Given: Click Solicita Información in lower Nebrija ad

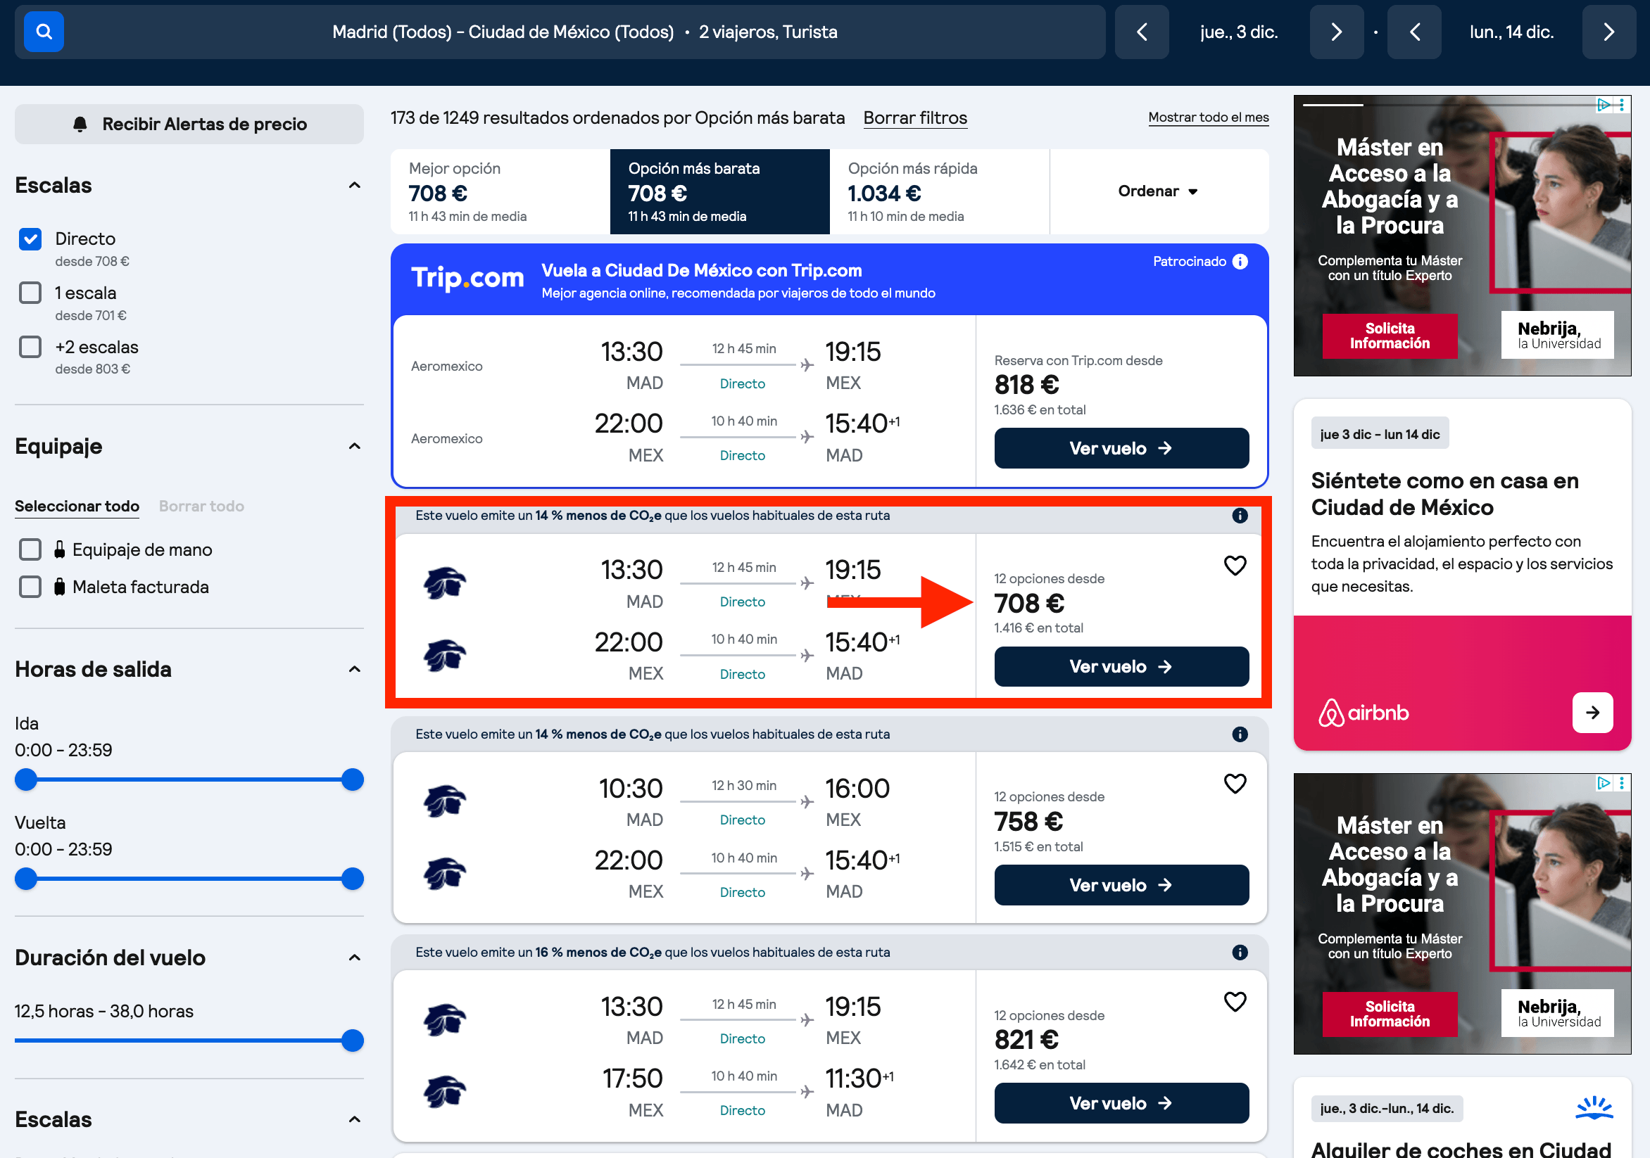Looking at the screenshot, I should (1389, 1014).
